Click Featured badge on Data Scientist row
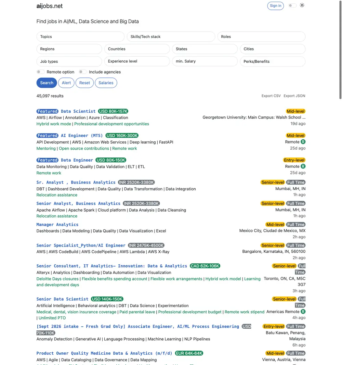 (x=48, y=111)
